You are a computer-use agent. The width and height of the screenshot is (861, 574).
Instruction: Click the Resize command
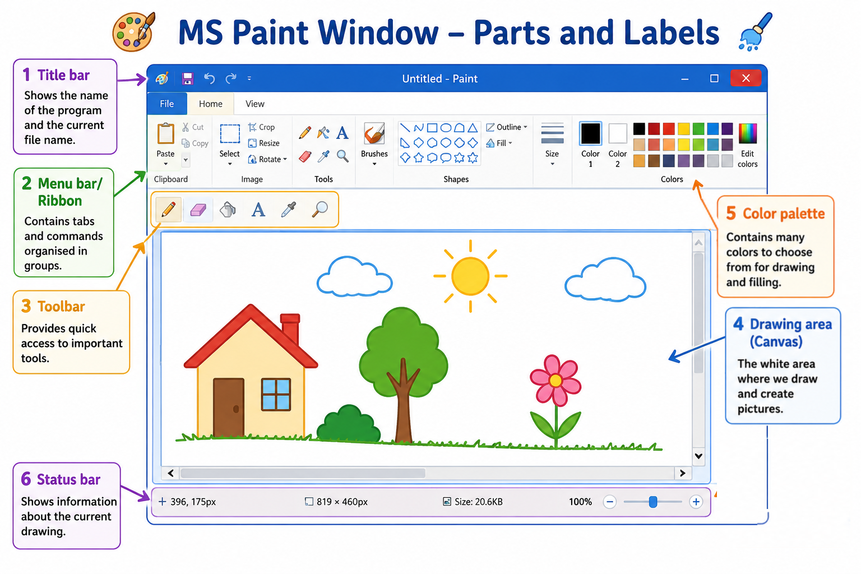pyautogui.click(x=264, y=143)
